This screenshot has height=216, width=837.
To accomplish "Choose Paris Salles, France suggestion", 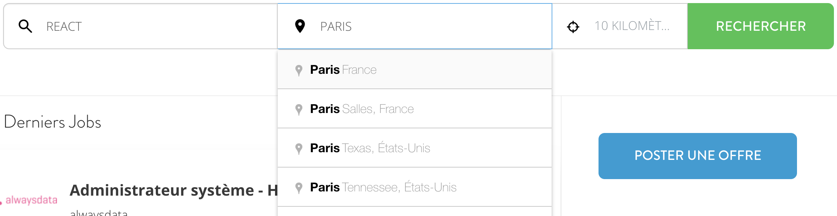I will click(x=415, y=109).
